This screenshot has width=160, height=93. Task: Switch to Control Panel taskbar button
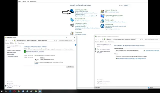point(40,91)
